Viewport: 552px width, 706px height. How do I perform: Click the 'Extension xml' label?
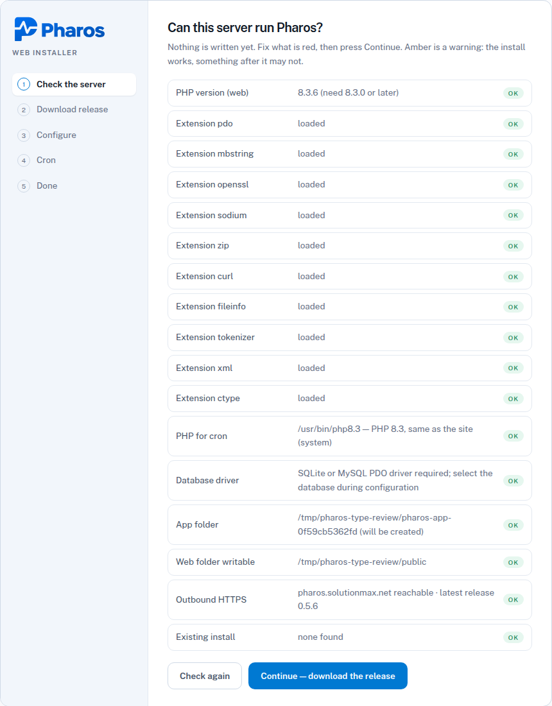(x=204, y=368)
